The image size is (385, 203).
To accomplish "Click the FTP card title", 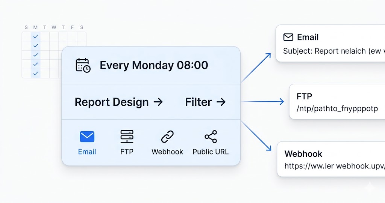I will (304, 96).
